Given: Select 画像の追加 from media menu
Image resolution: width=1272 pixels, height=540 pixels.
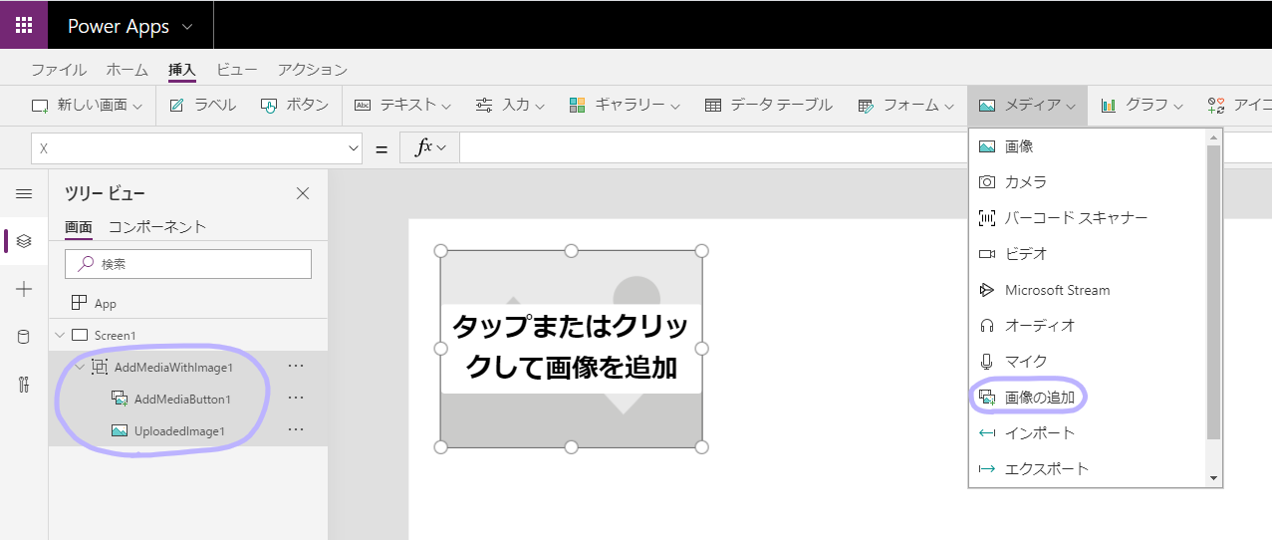Looking at the screenshot, I should 1039,398.
